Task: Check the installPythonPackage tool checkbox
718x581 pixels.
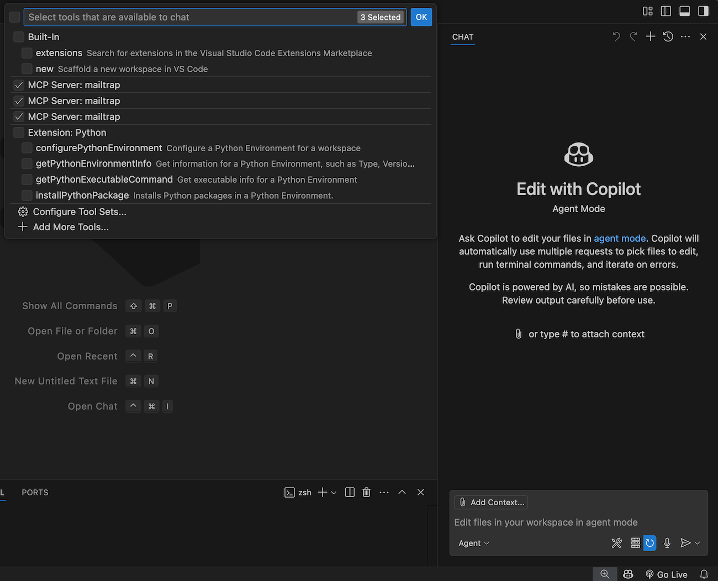Action: click(x=27, y=196)
